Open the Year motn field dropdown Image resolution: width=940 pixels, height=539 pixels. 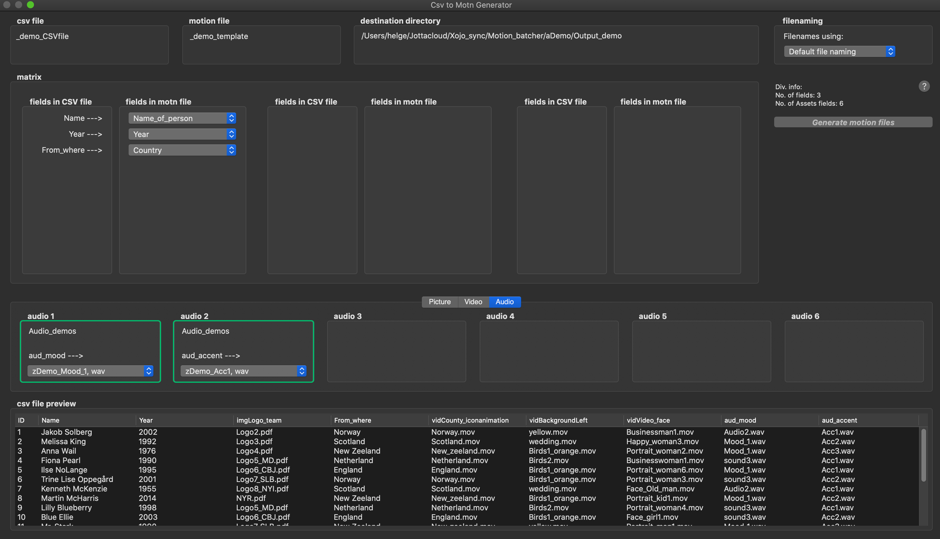tap(182, 134)
